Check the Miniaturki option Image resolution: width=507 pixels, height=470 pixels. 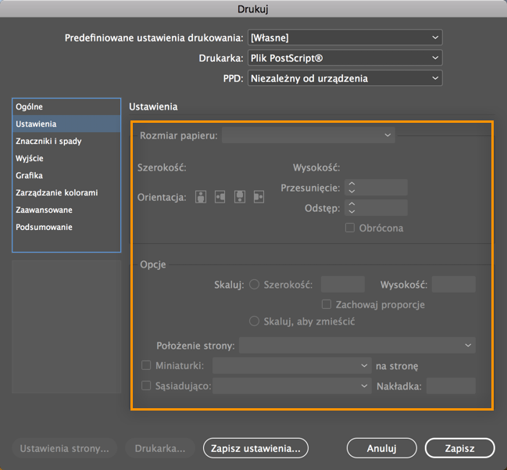click(x=146, y=365)
